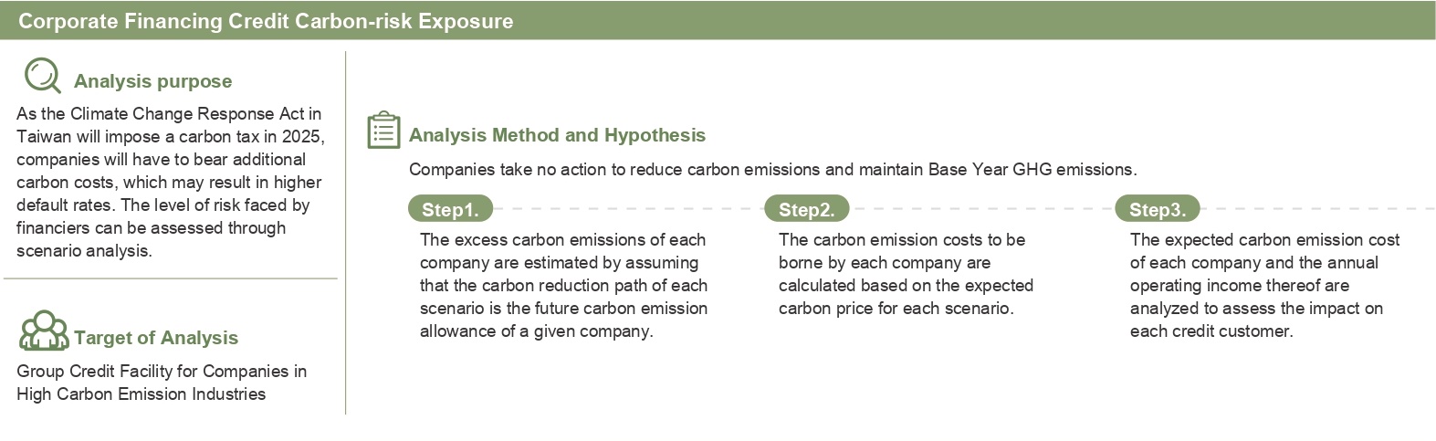Click the Climate Change Response Act paragraph
Image resolution: width=1436 pixels, height=441 pixels.
[169, 182]
